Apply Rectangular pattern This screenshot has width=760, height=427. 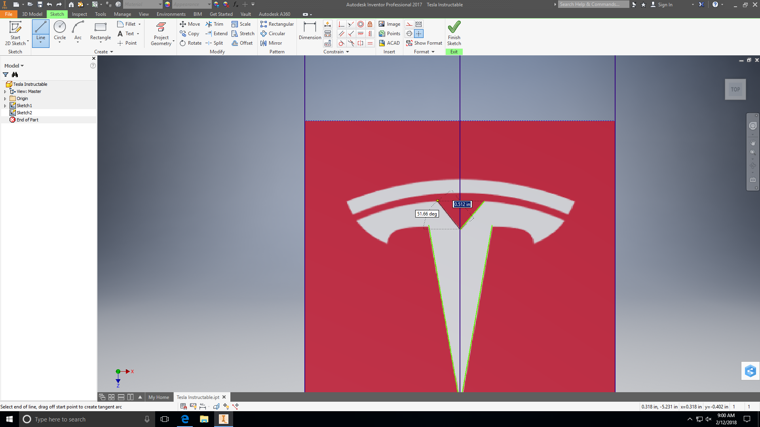coord(277,24)
